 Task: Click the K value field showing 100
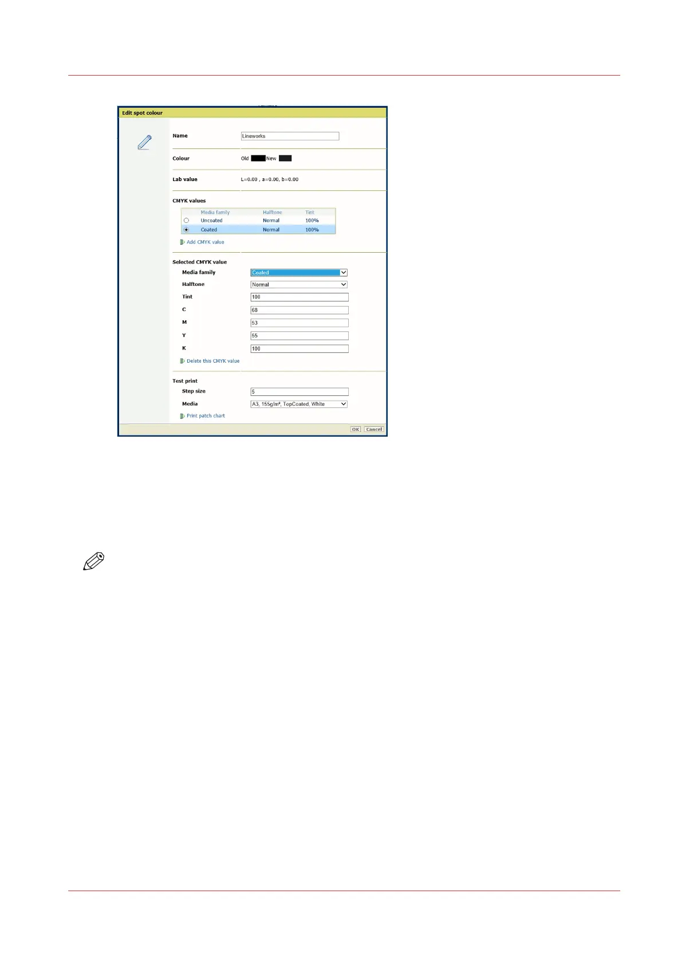(299, 349)
